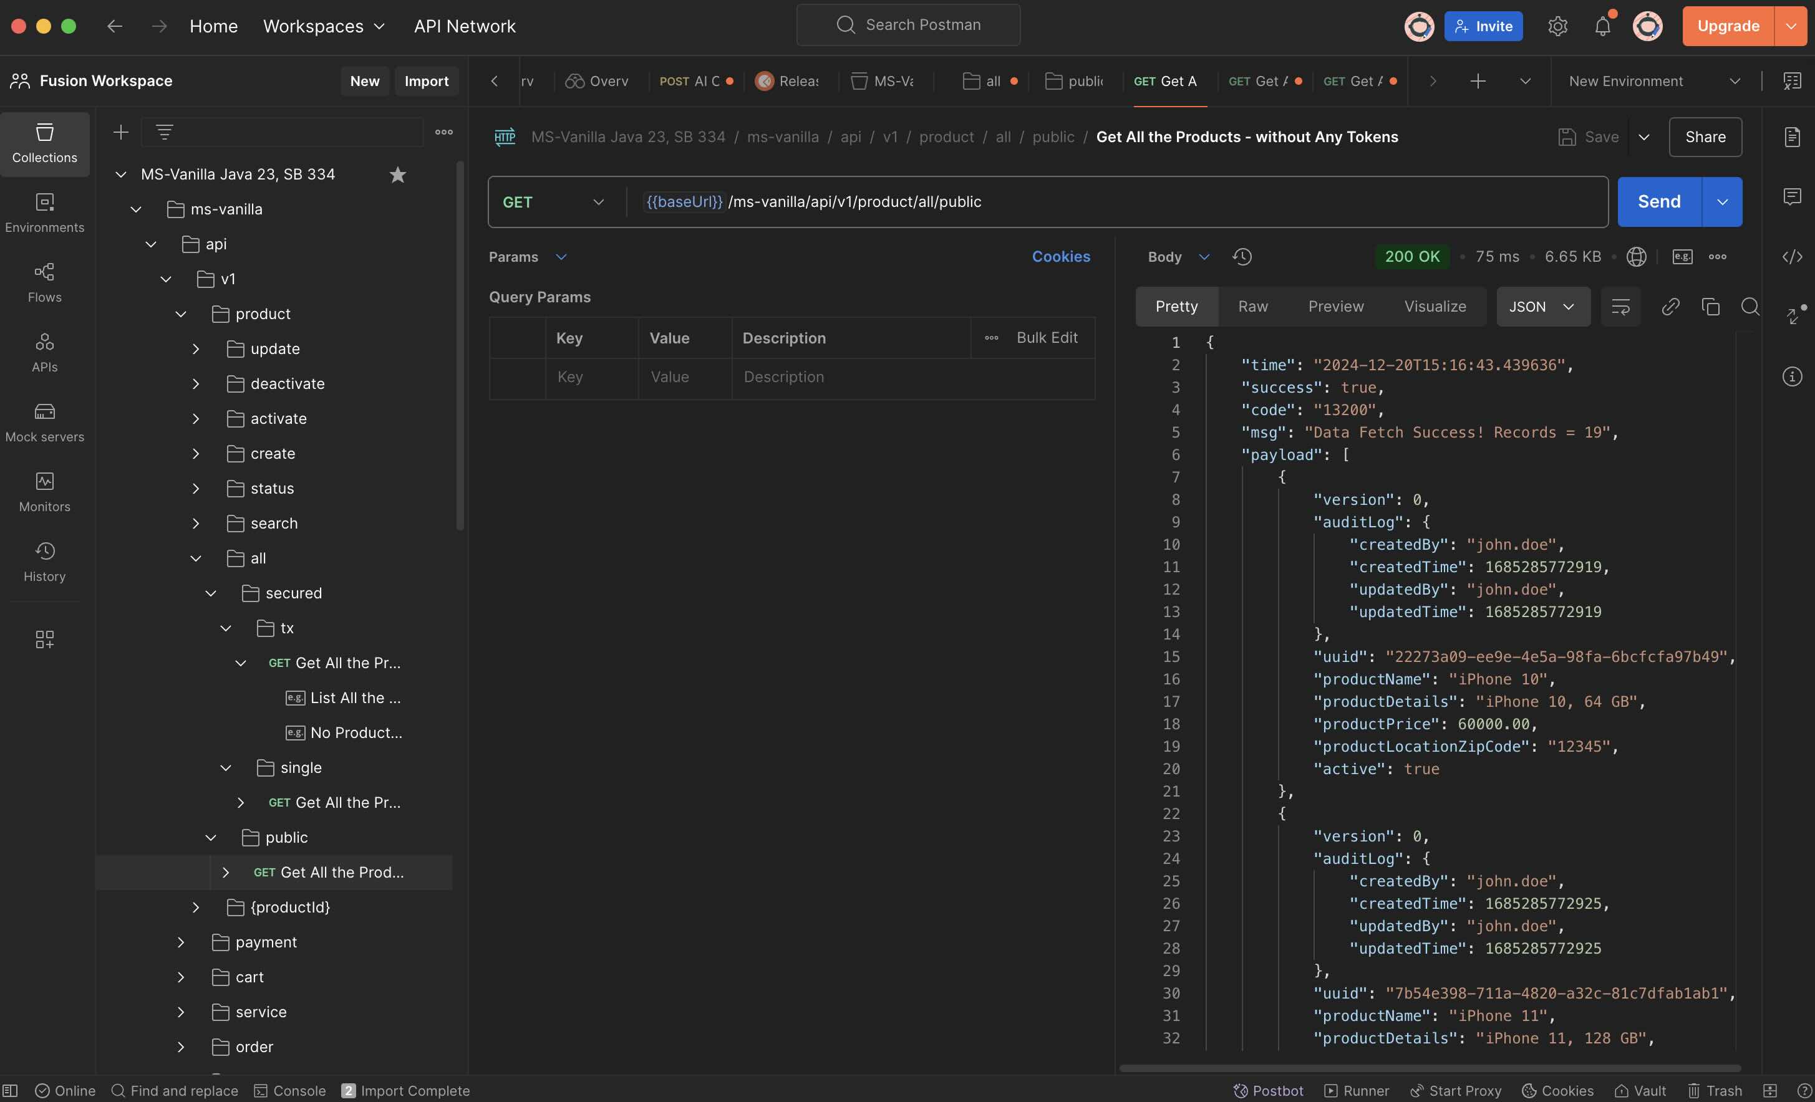Open the Monitors sidebar section

pos(44,492)
